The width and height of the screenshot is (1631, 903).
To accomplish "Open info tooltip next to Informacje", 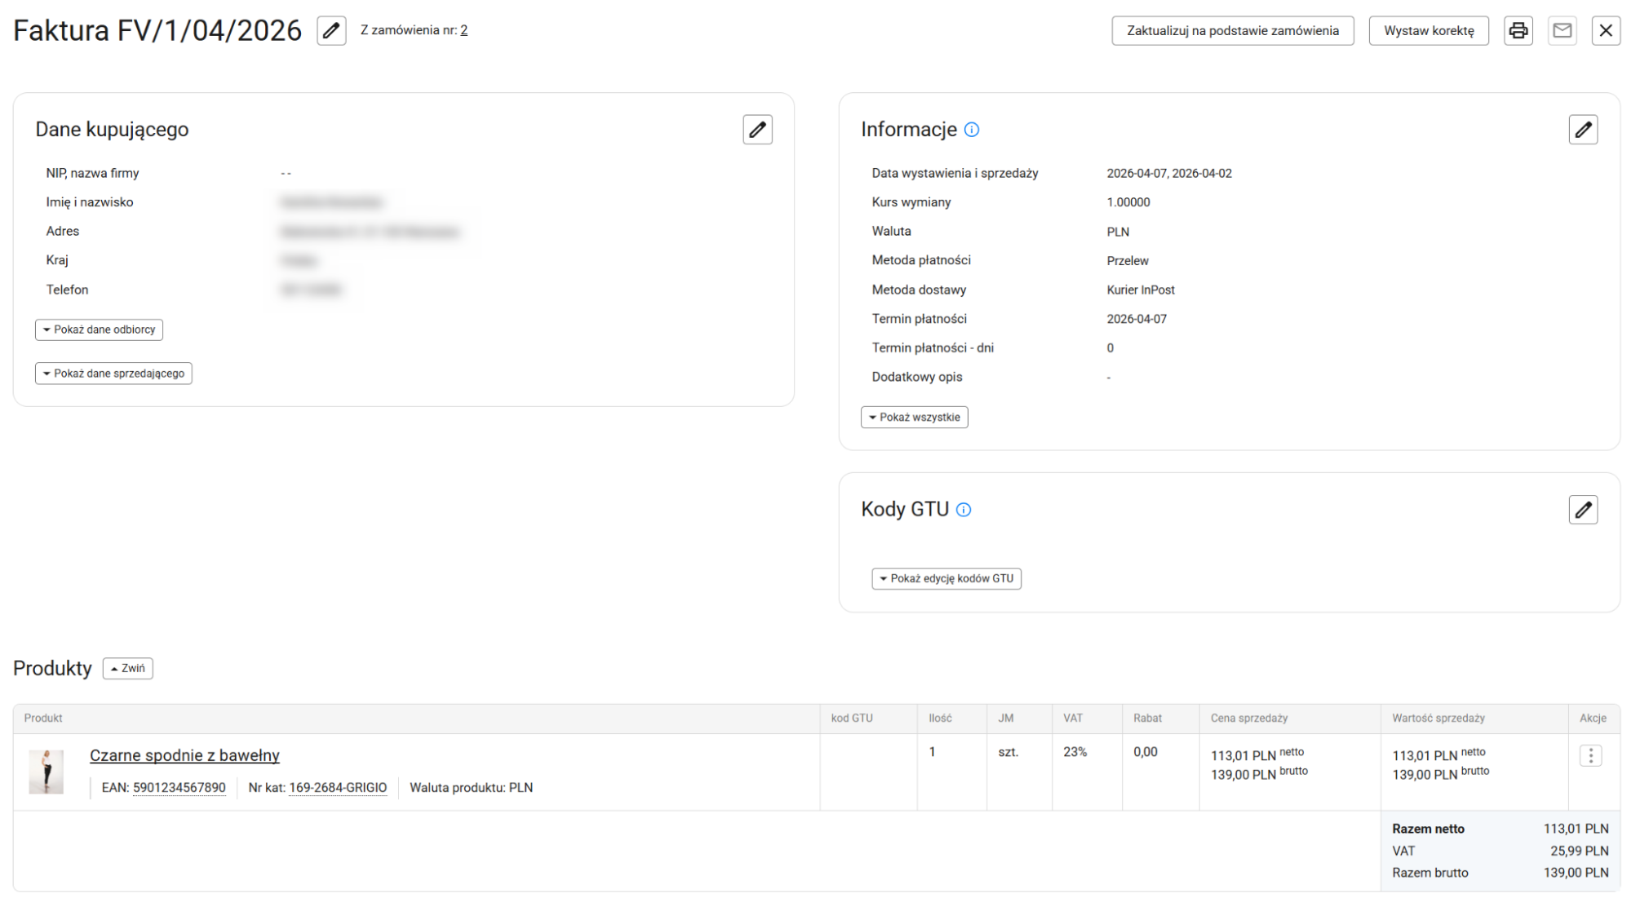I will [972, 130].
